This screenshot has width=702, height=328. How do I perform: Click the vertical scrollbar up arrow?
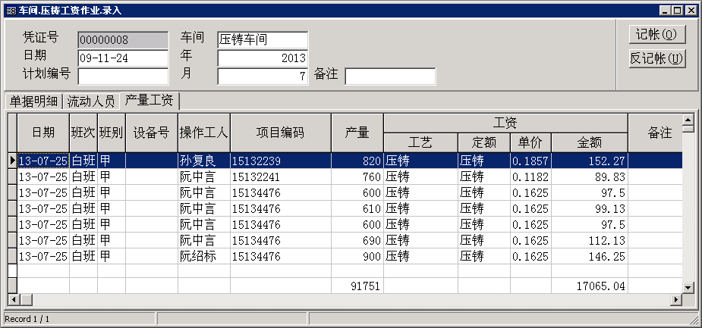(688, 120)
